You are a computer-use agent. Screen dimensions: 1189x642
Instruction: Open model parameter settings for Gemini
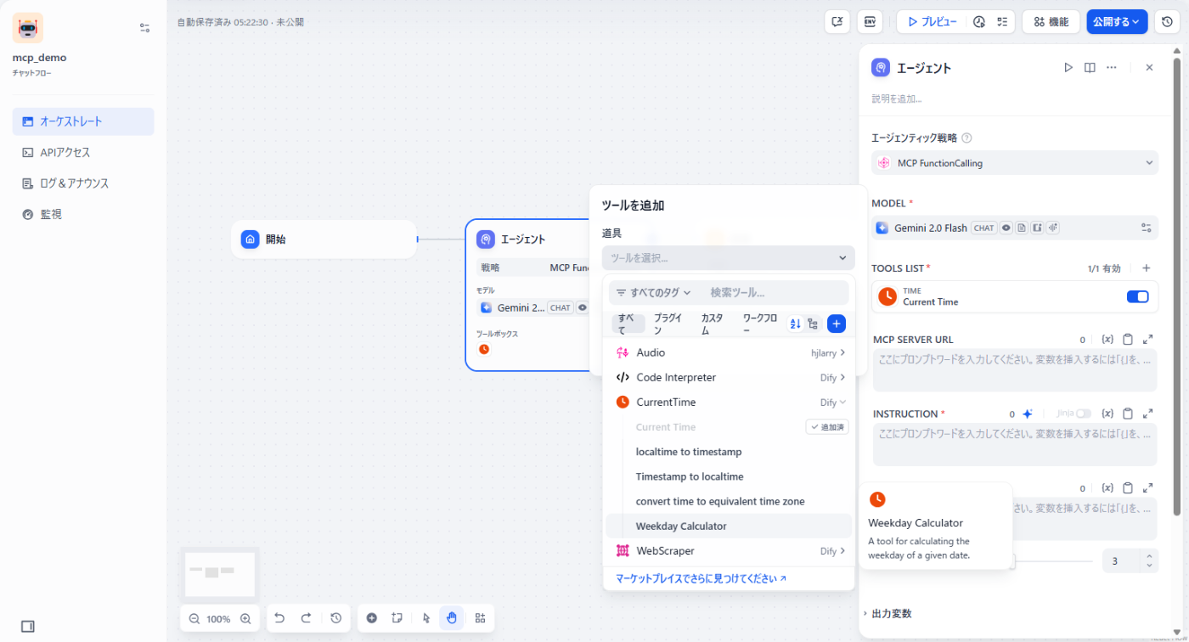pyautogui.click(x=1147, y=228)
